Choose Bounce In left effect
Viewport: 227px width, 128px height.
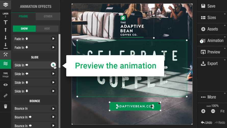coord(35,125)
